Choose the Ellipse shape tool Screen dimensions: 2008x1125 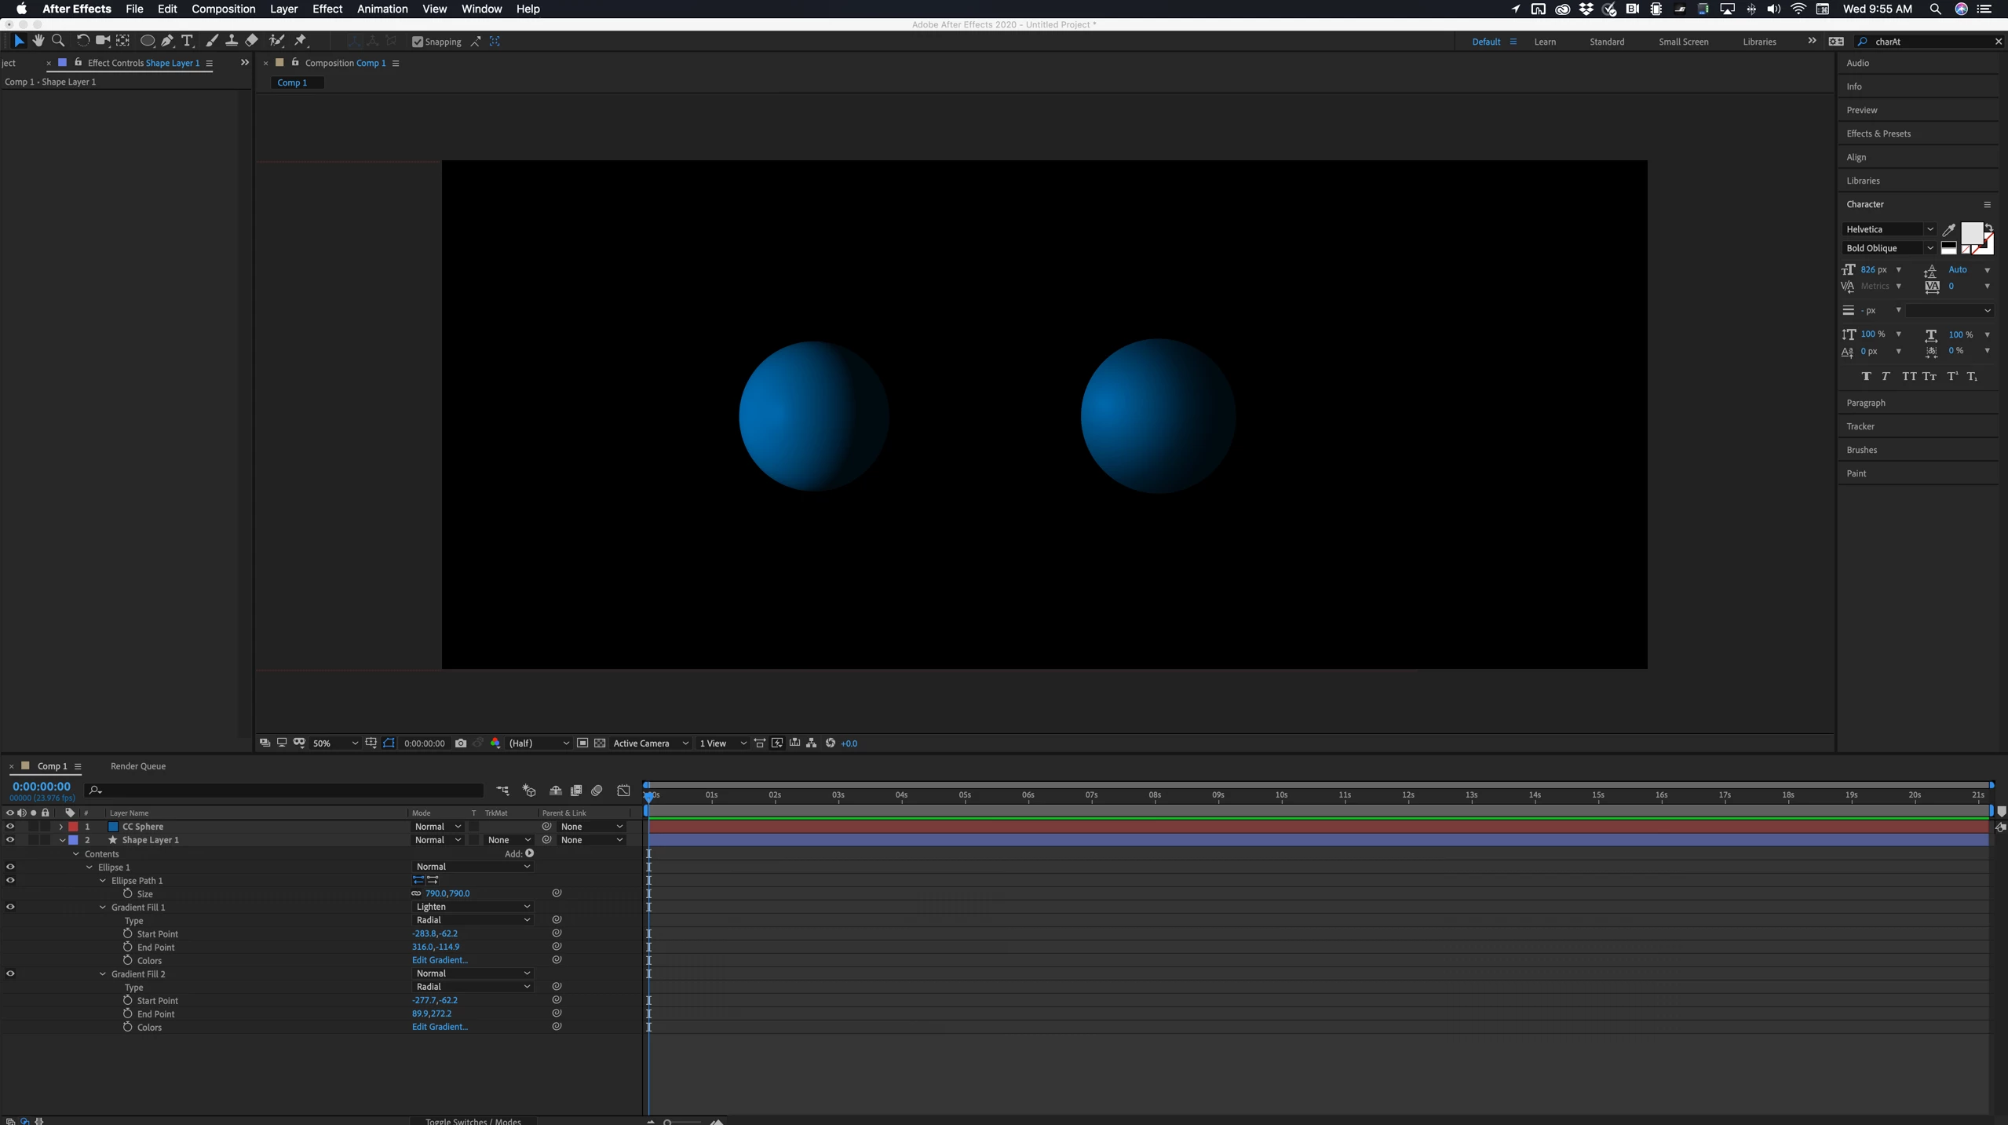[x=147, y=41]
